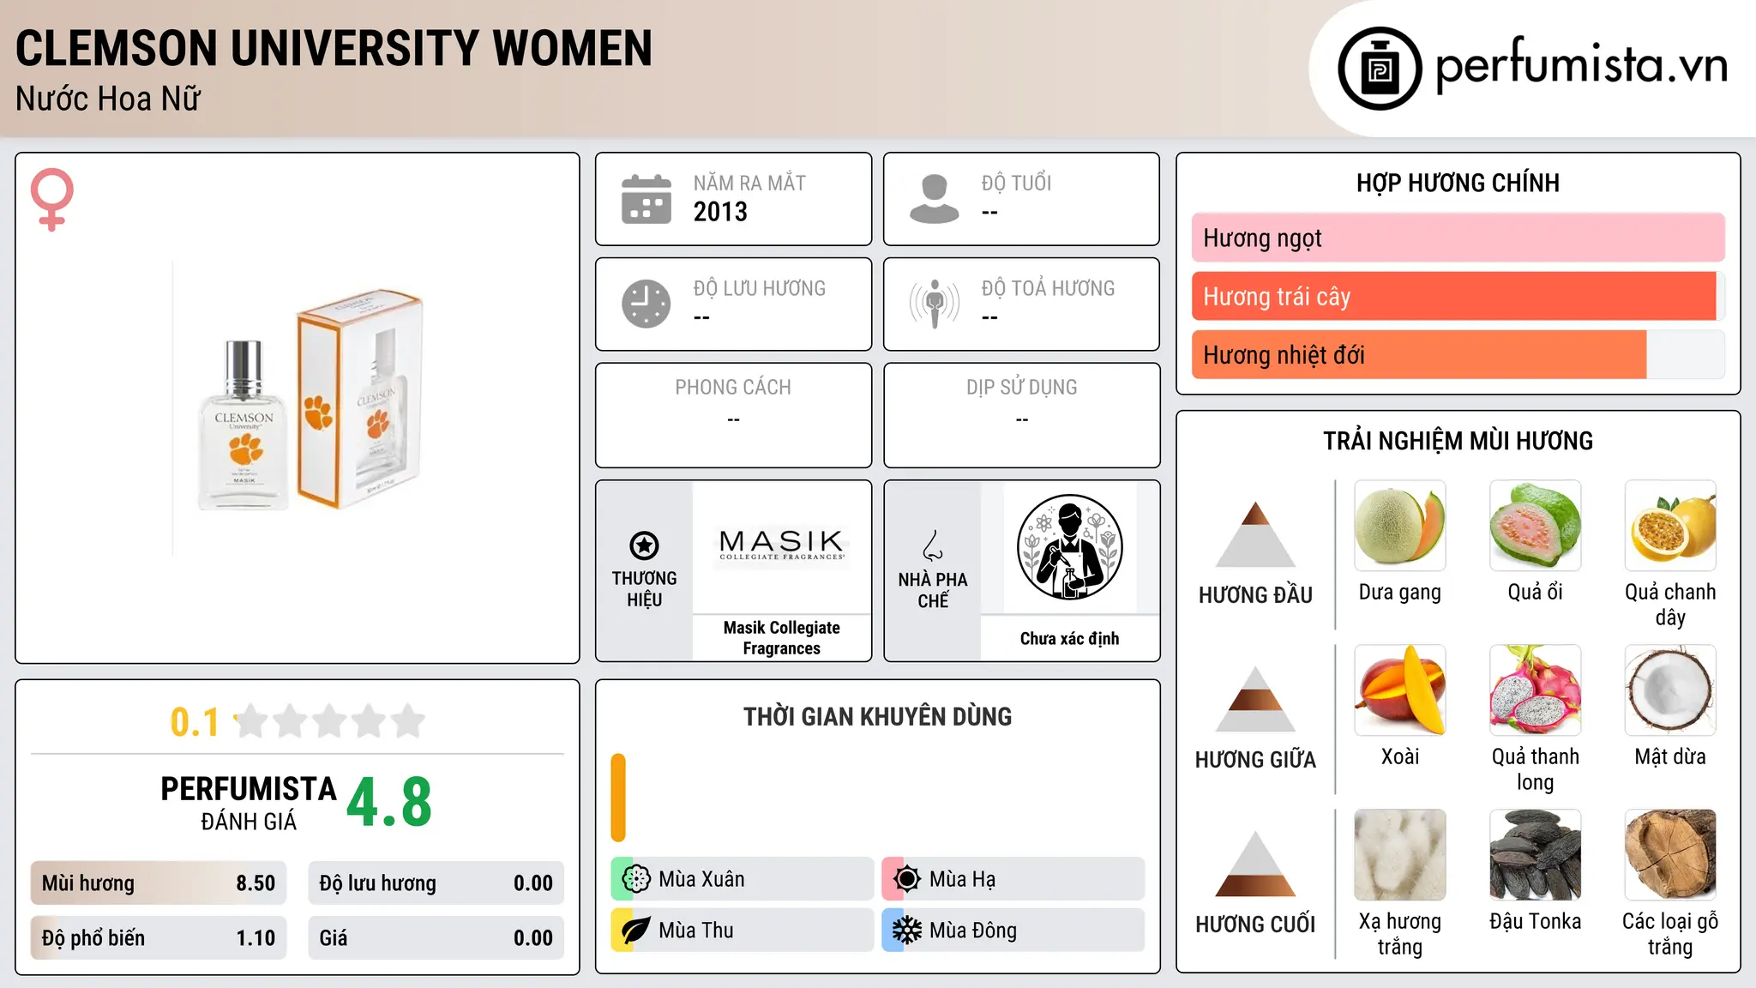1756x988 pixels.
Task: Click the pink female gender symbol
Action: click(52, 199)
